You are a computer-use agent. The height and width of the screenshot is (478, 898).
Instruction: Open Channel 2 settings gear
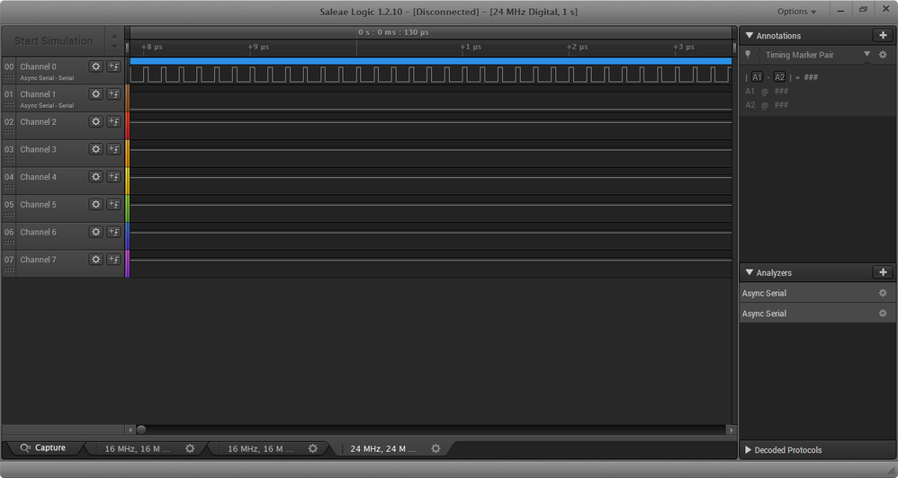tap(95, 121)
